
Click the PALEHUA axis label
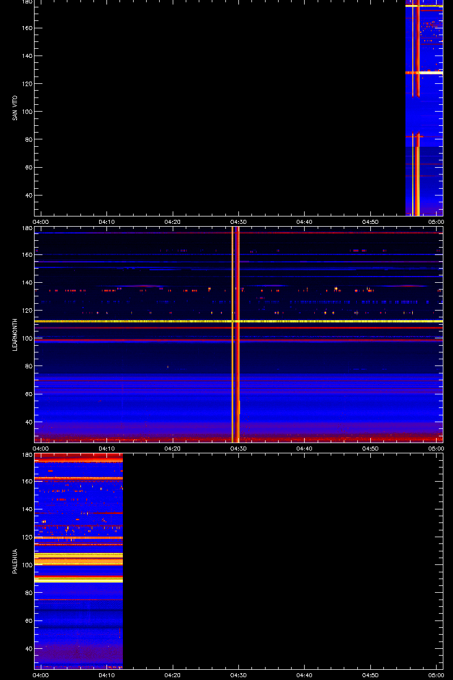(15, 561)
